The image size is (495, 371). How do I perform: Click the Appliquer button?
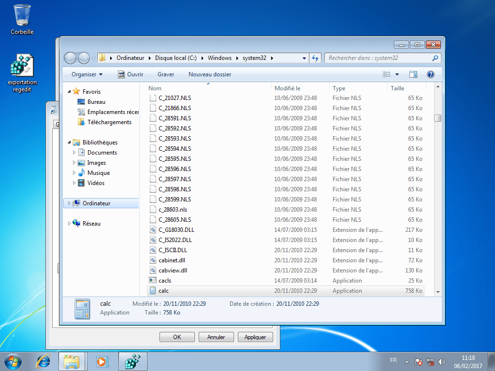pyautogui.click(x=255, y=337)
